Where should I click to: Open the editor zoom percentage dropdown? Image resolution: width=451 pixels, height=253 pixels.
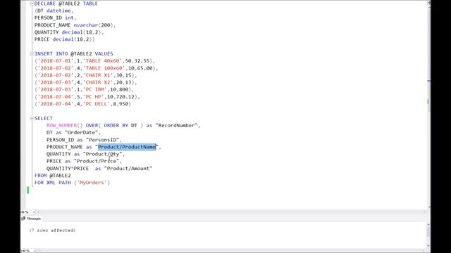34,212
